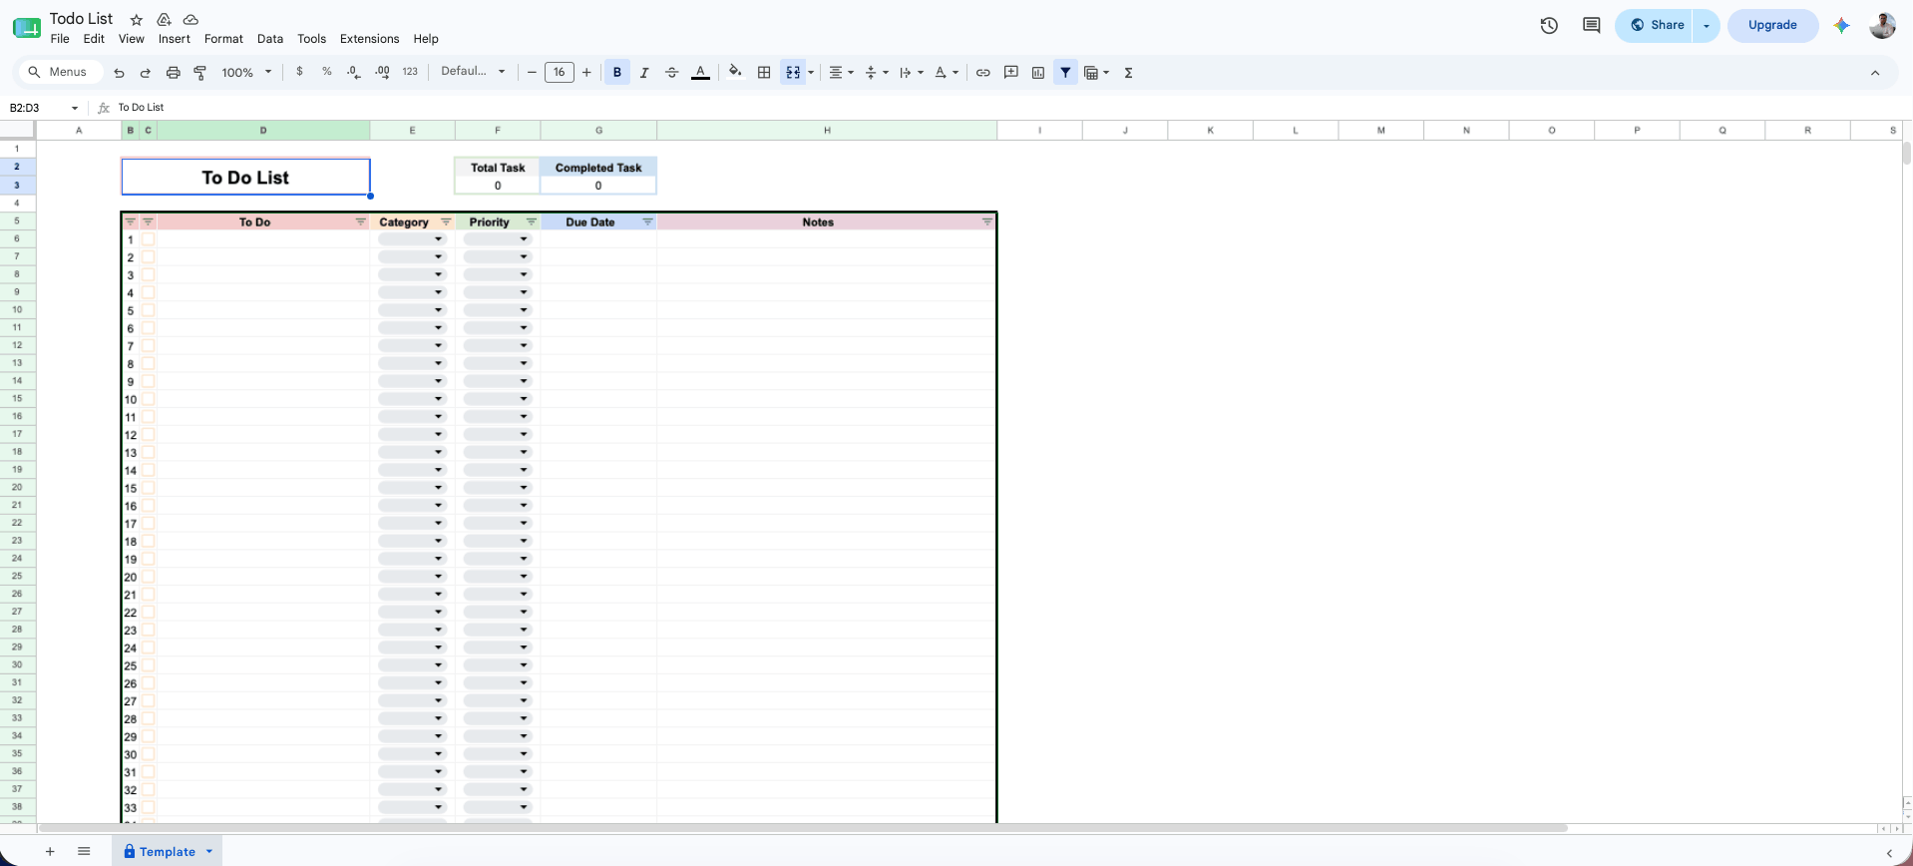Toggle italic formatting
The image size is (1913, 866).
644,73
